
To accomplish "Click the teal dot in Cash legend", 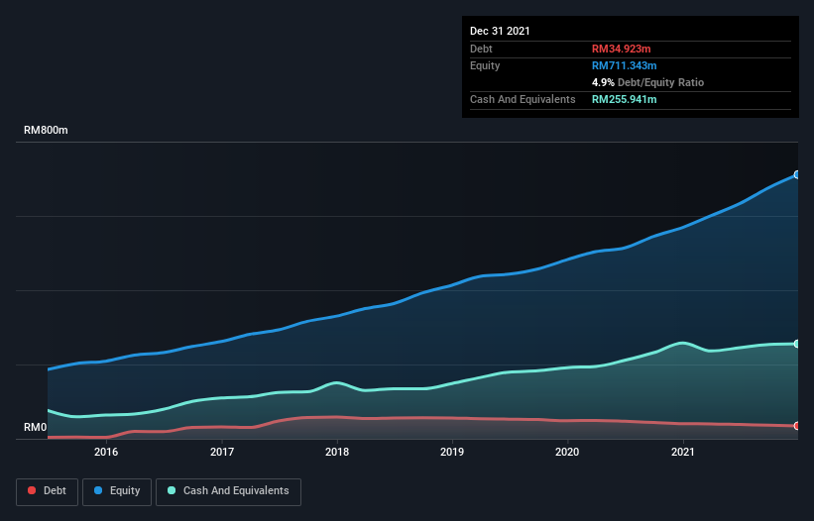I will [172, 490].
